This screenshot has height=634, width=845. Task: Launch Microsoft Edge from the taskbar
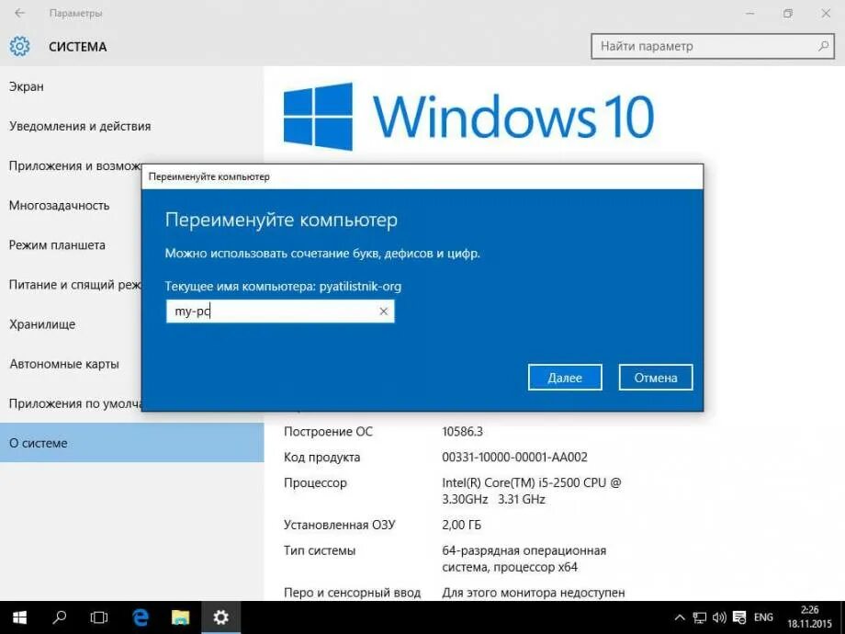click(141, 617)
